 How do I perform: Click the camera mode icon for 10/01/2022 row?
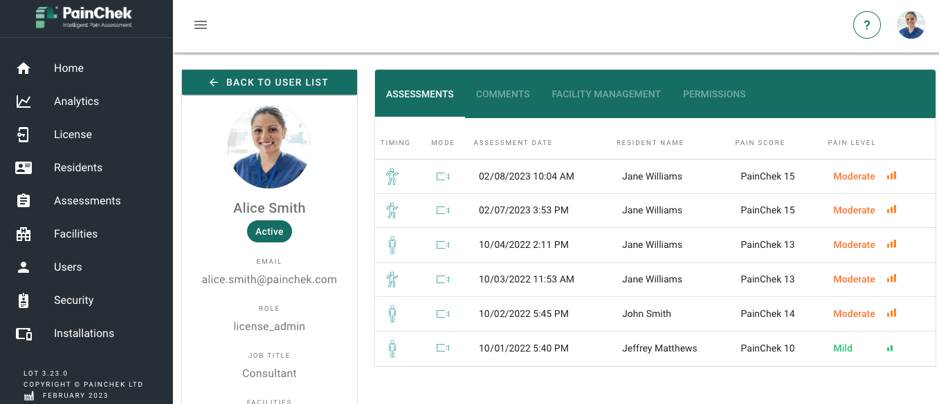click(x=443, y=348)
